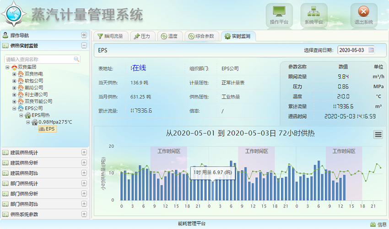Click the 工业热量 link
The image size is (389, 229).
(x=231, y=97)
